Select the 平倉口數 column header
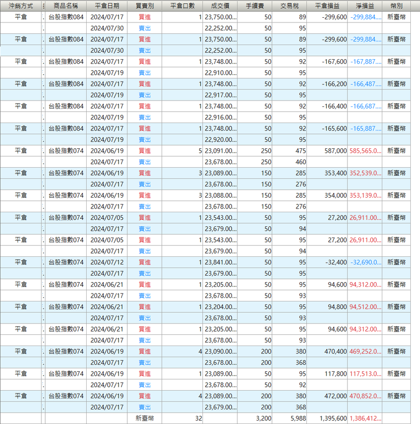This screenshot has width=420, height=424. [182, 6]
